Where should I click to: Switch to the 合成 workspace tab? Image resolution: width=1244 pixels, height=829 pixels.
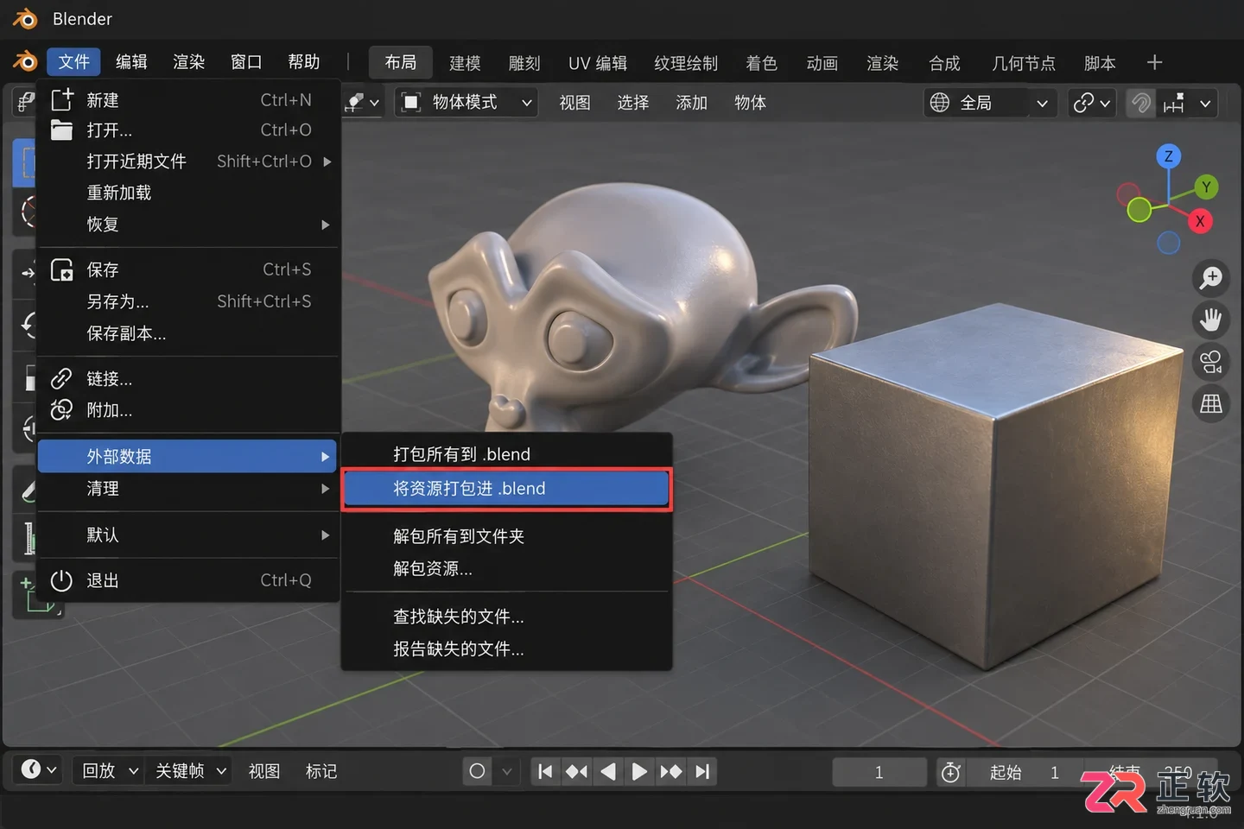pos(944,64)
